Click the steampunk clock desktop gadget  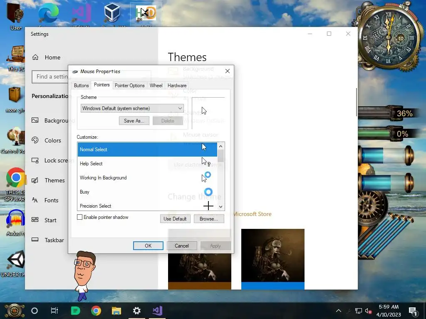coord(389,38)
